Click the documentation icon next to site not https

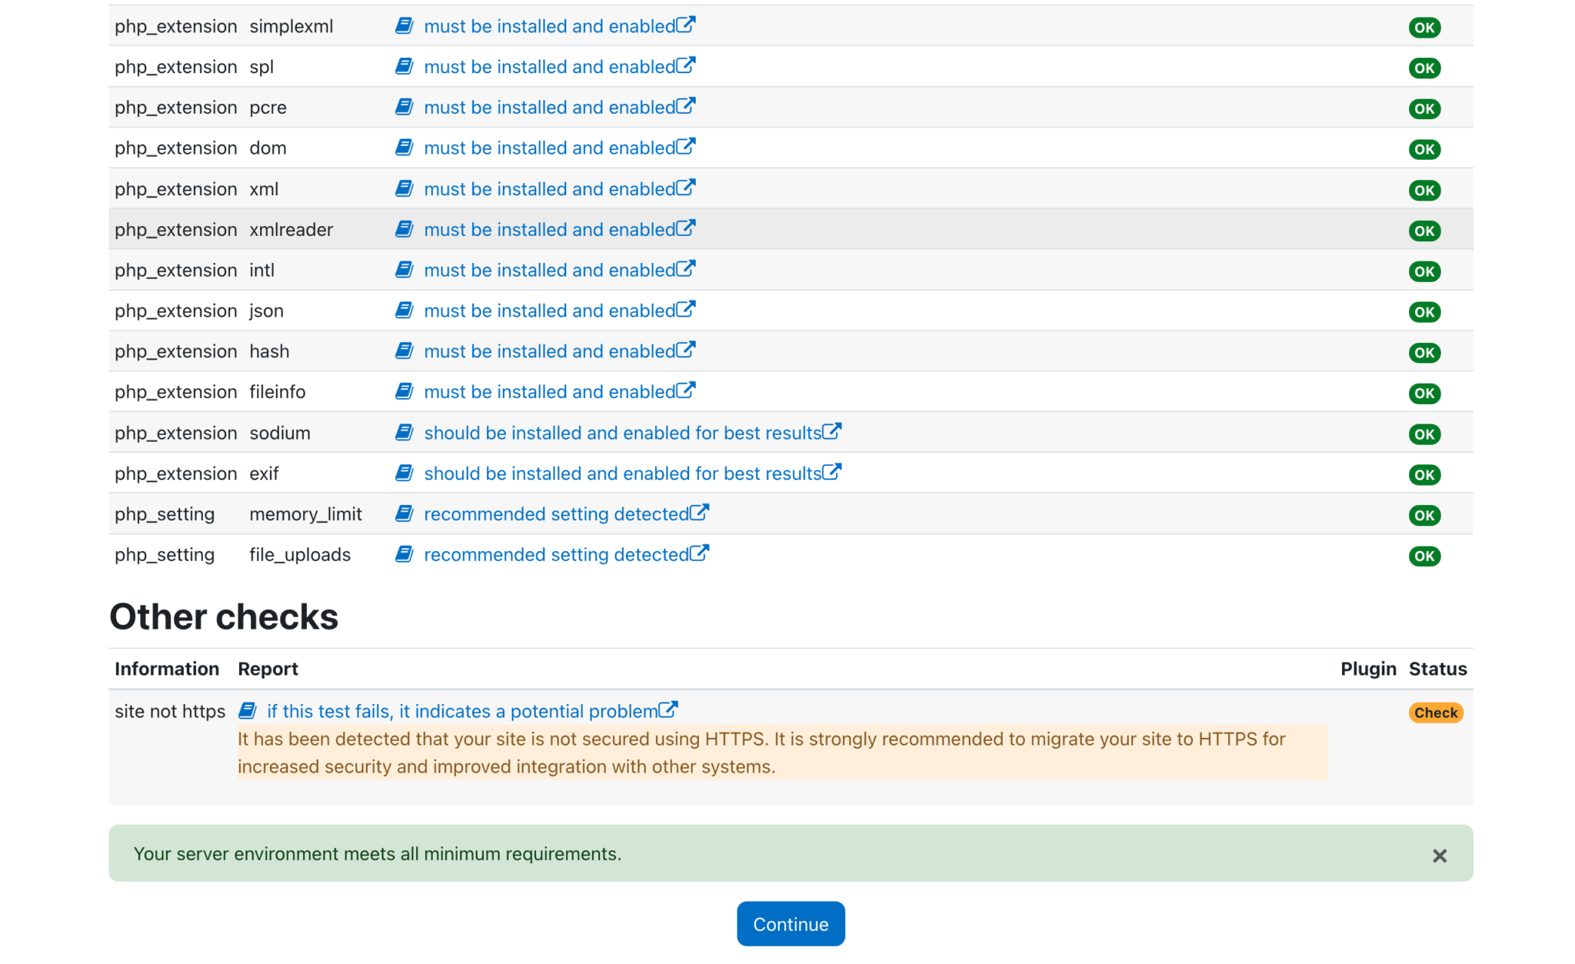(x=248, y=710)
